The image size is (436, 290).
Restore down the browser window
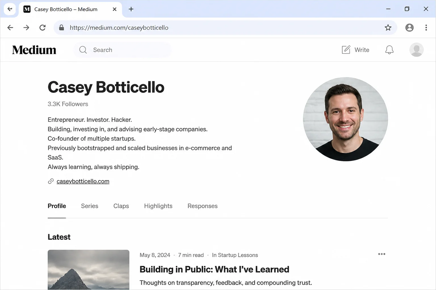[x=407, y=9]
